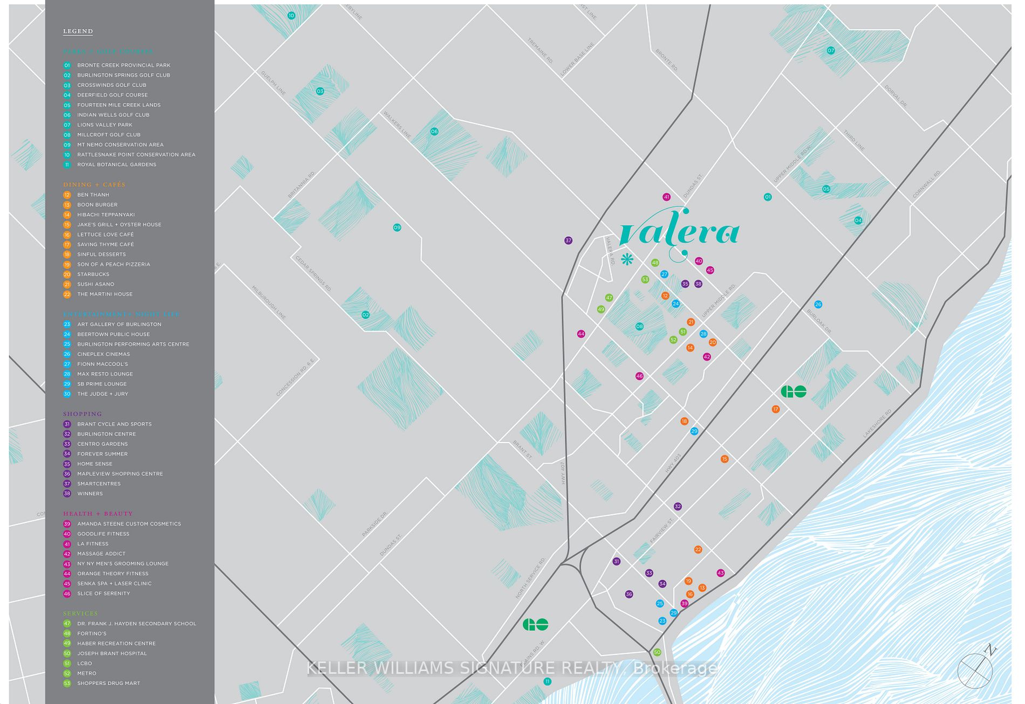Select green map marker 48 for Fortino's
Image resolution: width=1025 pixels, height=704 pixels.
655,263
